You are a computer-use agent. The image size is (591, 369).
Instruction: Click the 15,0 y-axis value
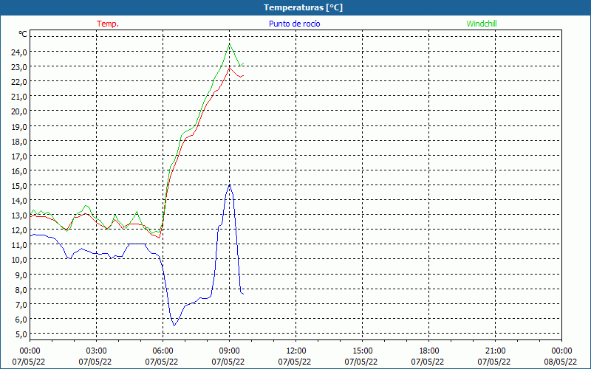point(19,186)
